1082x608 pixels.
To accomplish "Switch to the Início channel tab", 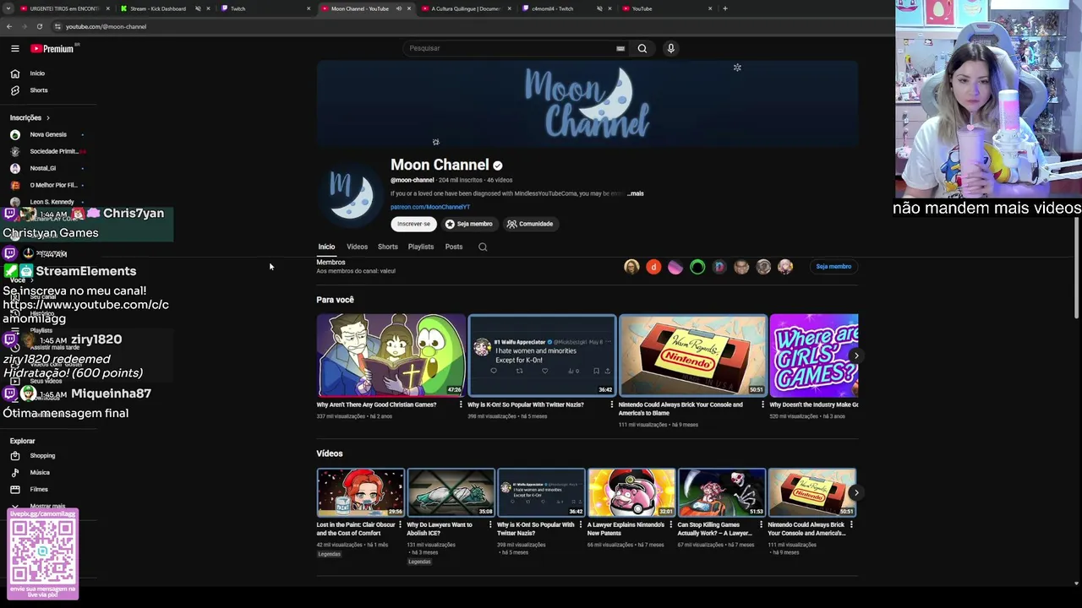I will click(x=326, y=247).
